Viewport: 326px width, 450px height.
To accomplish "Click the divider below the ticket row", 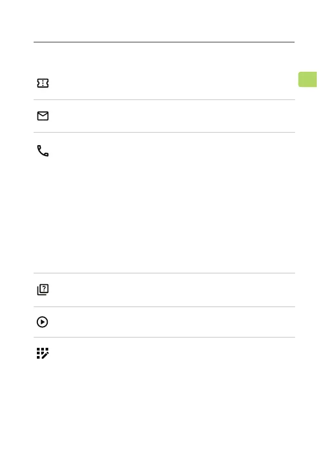I will pyautogui.click(x=164, y=99).
